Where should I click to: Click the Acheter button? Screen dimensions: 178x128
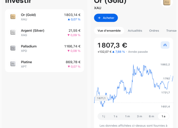pos(106,18)
